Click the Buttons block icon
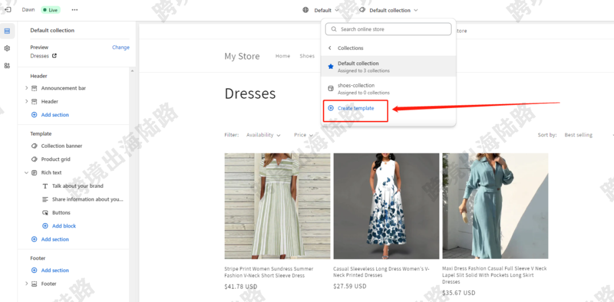 (45, 213)
